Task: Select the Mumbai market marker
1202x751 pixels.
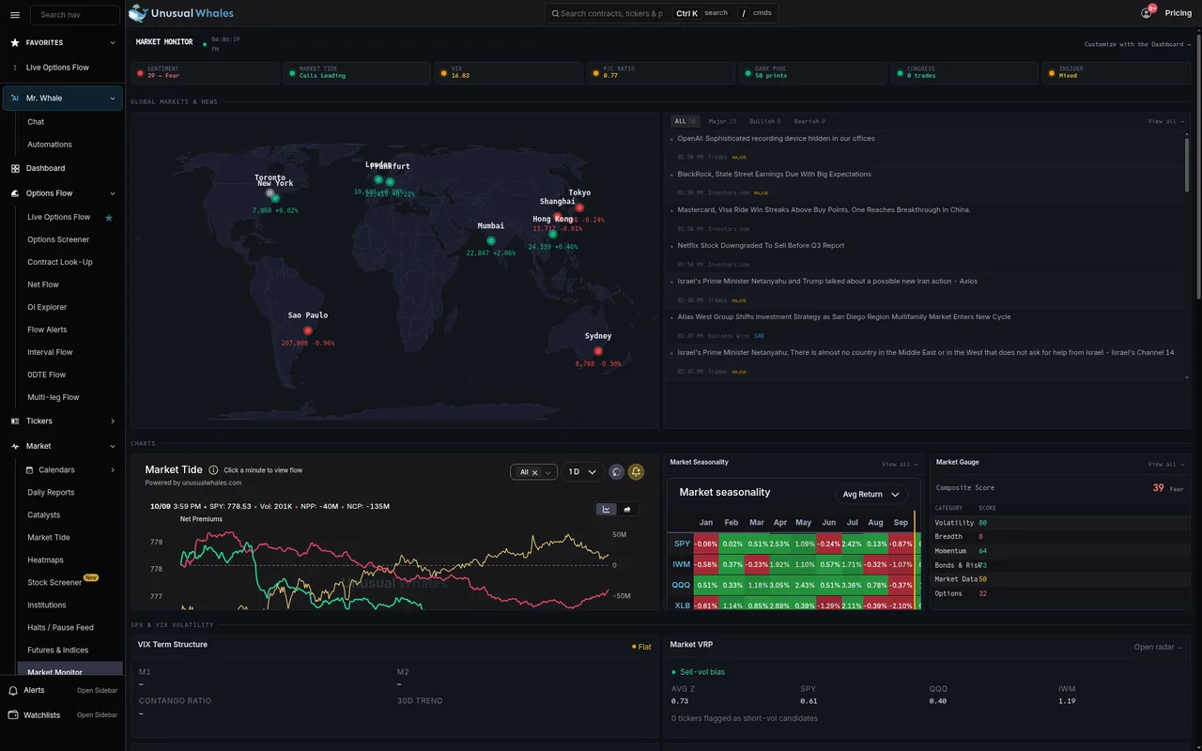Action: [491, 241]
